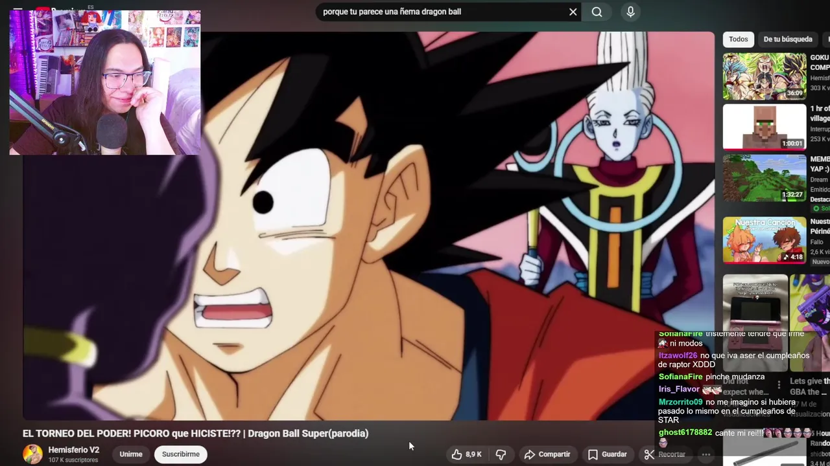Click chat username 'Itzawolf26'

coord(678,355)
